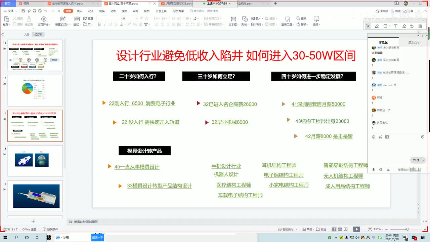Screen dimensions: 430x242
Task: Click the Shapes (形状) icon
Action: pyautogui.click(x=245, y=19)
